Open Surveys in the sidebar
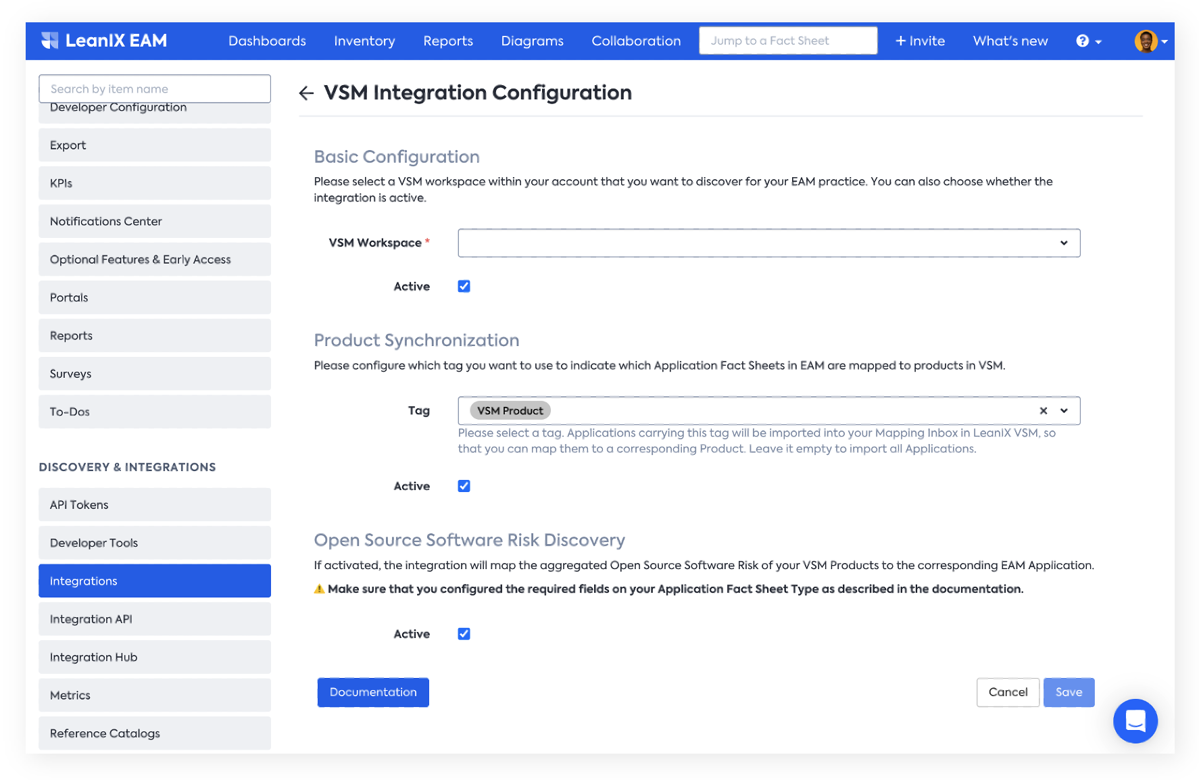This screenshot has width=1199, height=780. [x=155, y=373]
